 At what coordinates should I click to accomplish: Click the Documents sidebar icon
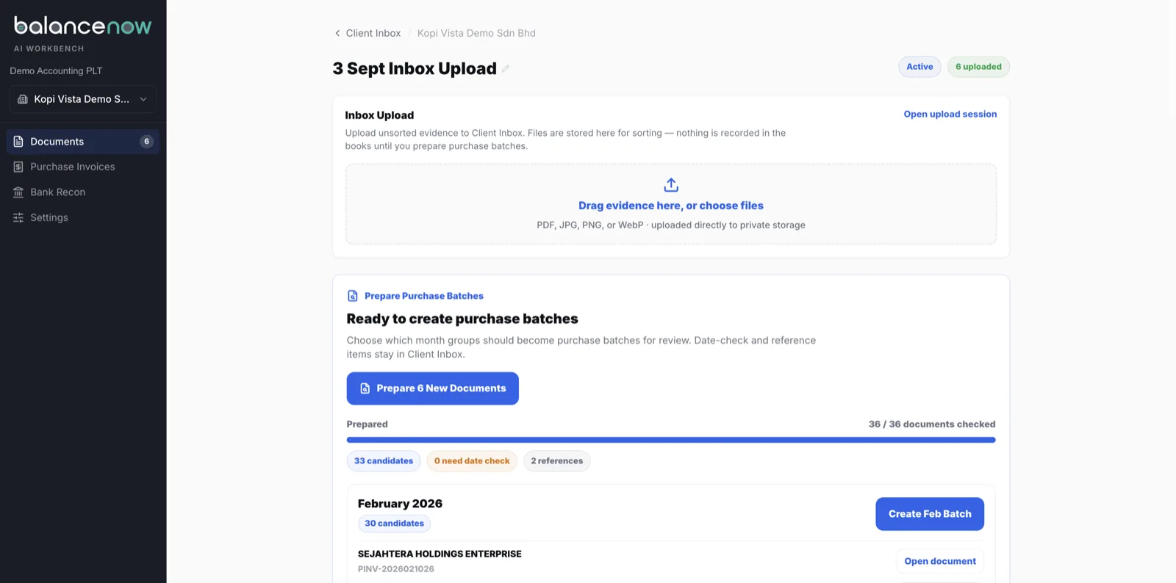(x=18, y=142)
